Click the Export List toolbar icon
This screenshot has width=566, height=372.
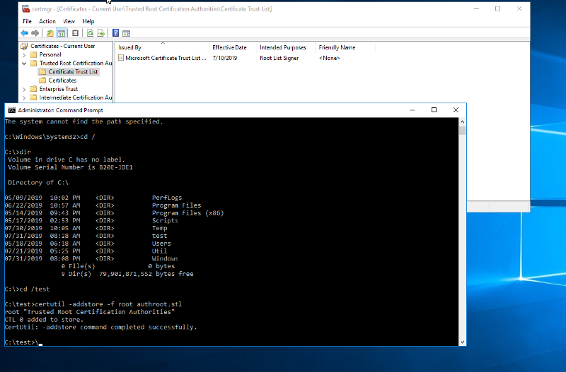click(100, 33)
